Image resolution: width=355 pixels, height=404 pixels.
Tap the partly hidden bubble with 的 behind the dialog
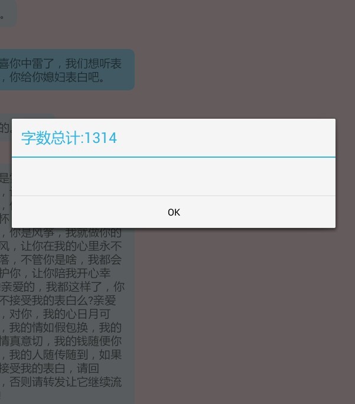[6, 128]
